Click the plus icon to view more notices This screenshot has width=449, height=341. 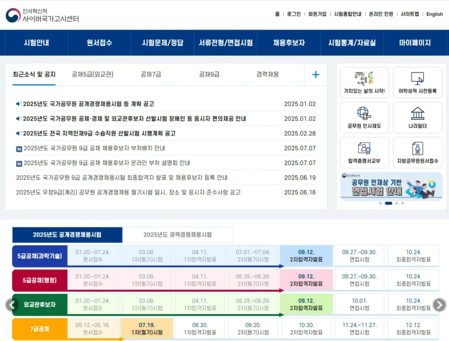(315, 74)
